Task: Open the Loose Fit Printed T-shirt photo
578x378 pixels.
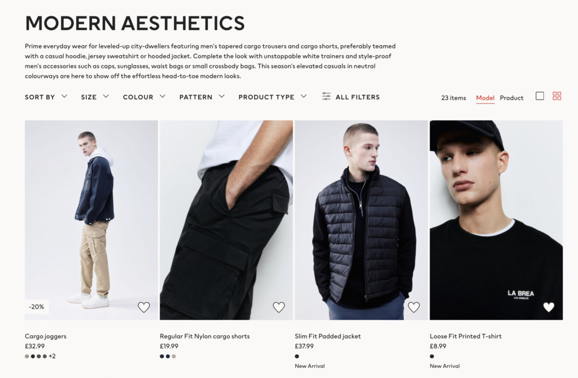Action: [496, 220]
